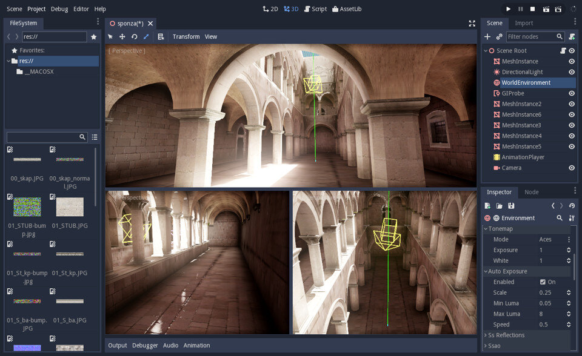Collapse the res:// folder
Viewport: 582px width, 356px height.
[x=8, y=61]
